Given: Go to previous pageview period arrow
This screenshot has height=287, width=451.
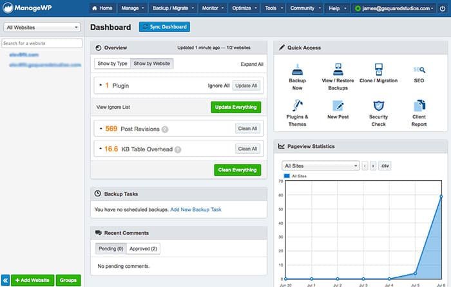Looking at the screenshot, I should 365,166.
